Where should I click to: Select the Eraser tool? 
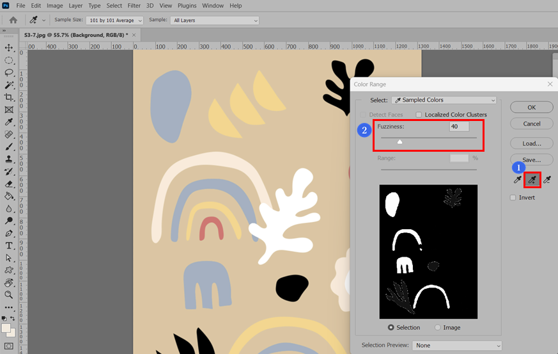point(9,184)
